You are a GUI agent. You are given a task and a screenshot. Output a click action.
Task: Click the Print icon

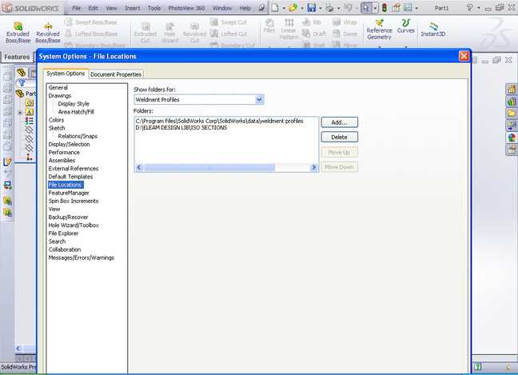[329, 8]
